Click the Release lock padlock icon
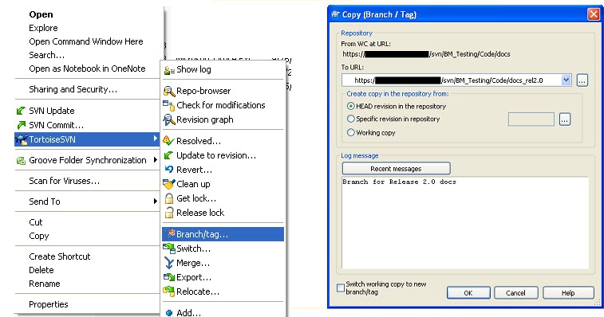 click(x=168, y=213)
